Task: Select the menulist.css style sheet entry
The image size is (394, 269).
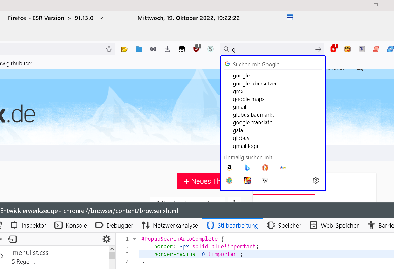Action: pyautogui.click(x=54, y=256)
